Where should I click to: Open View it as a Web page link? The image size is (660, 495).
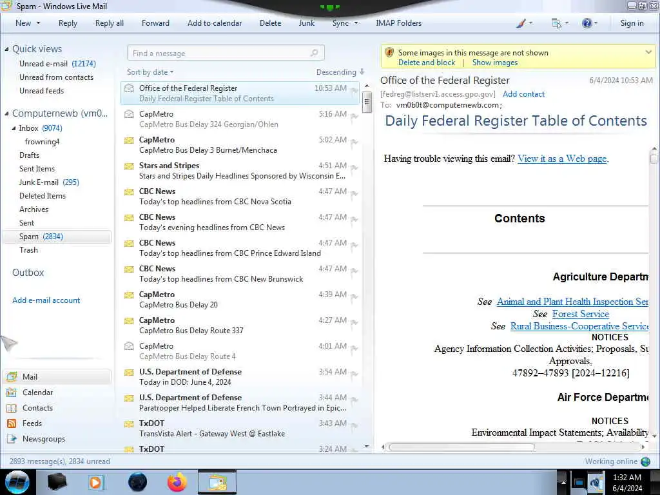pos(562,159)
